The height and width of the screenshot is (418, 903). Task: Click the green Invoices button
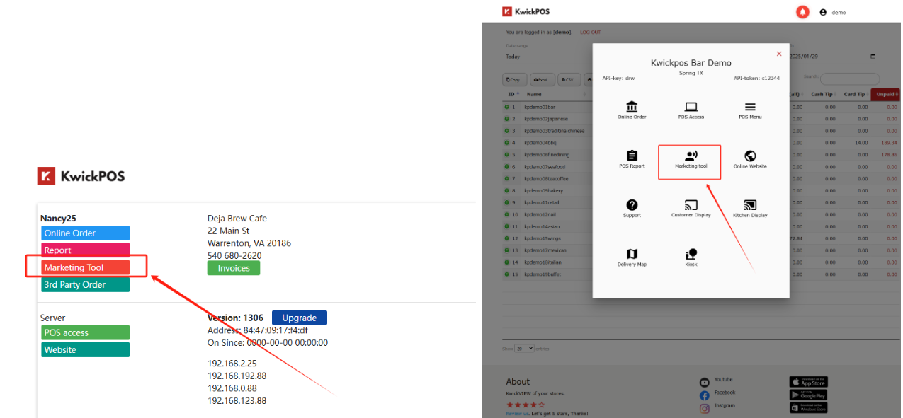click(234, 268)
